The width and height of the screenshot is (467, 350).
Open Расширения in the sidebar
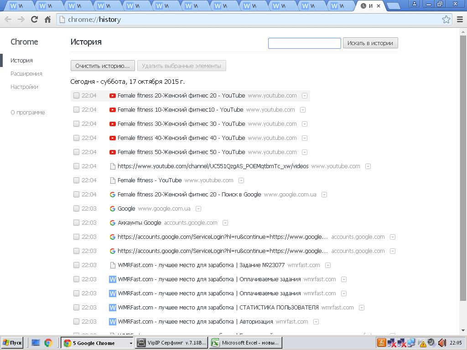26,73
